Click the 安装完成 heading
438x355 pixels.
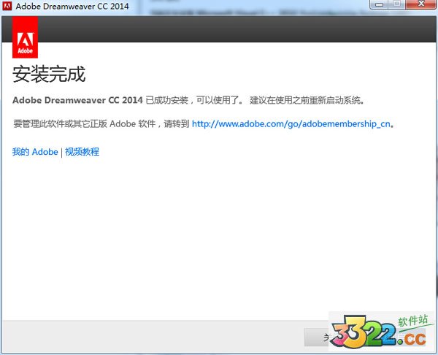click(49, 74)
